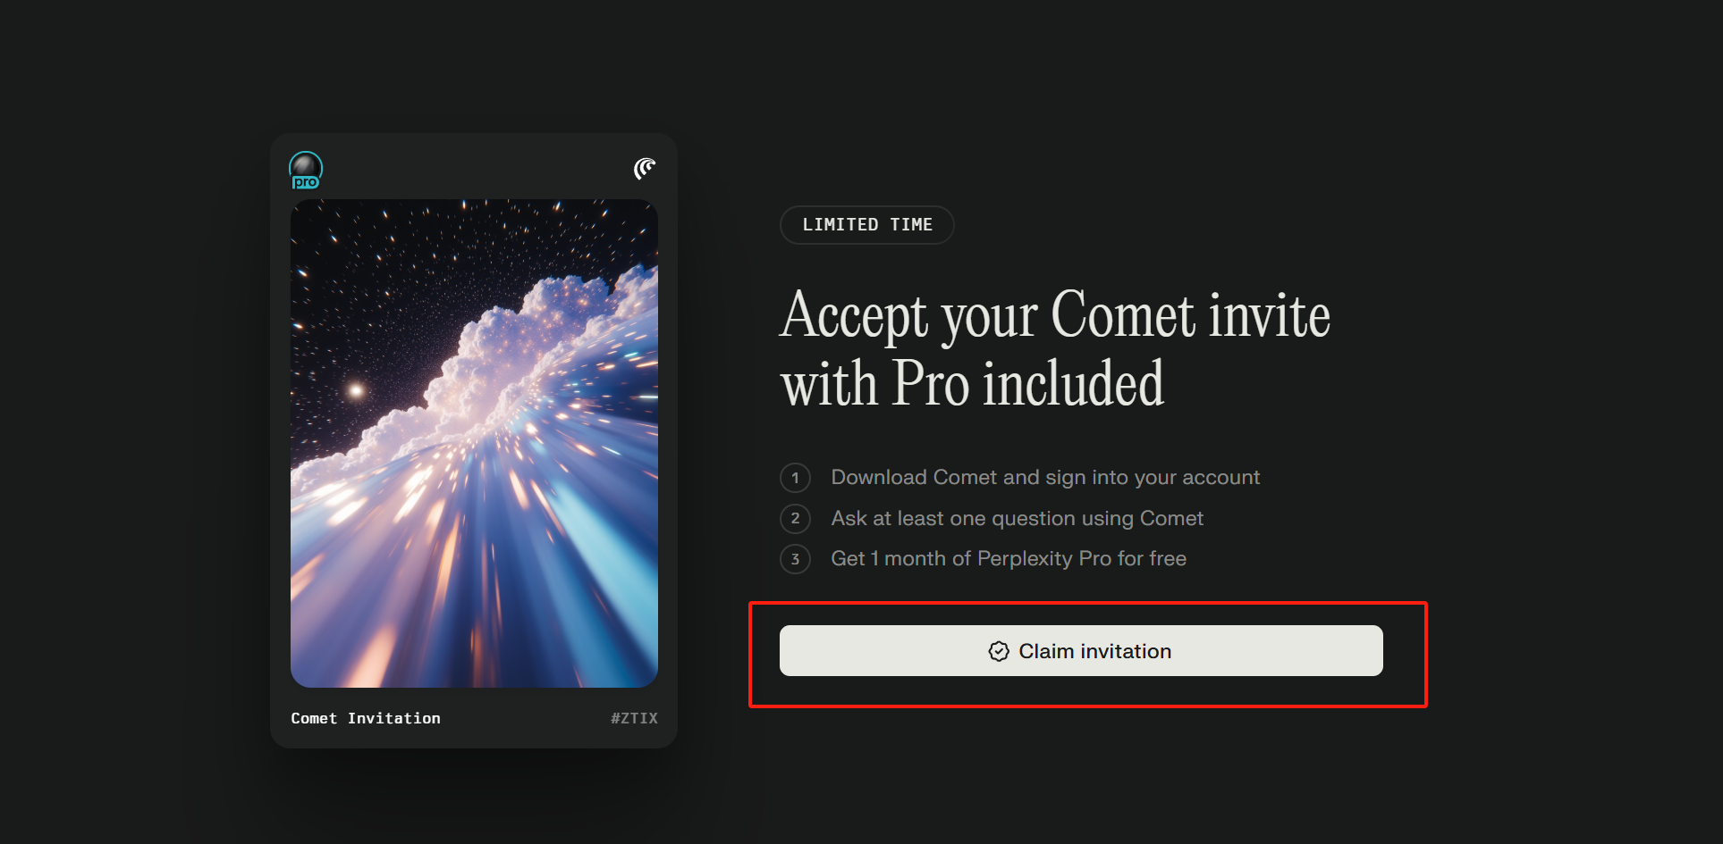Viewport: 1723px width, 844px height.
Task: Click the step 2 number circle
Action: [795, 519]
